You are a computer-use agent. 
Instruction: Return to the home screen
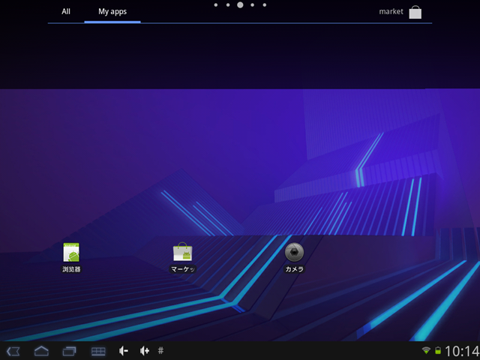[x=41, y=351]
